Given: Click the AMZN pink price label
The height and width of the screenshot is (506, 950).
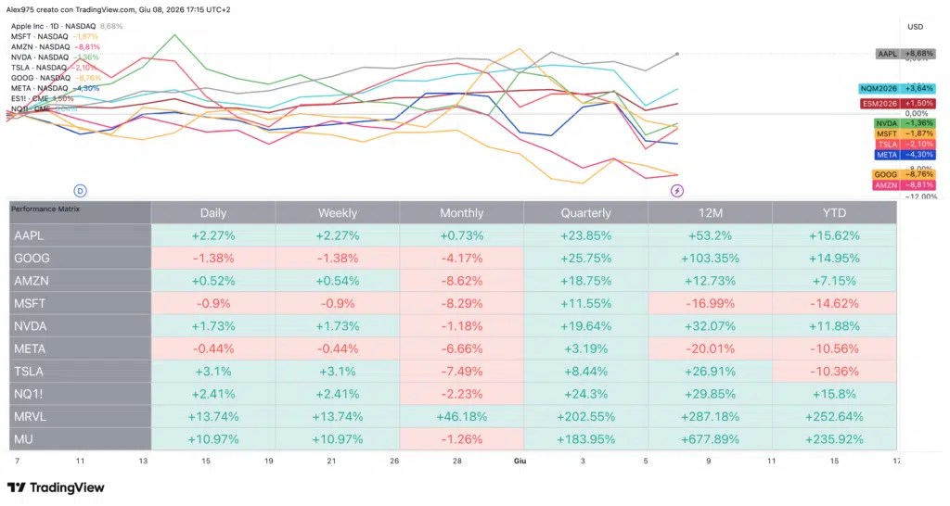Looking at the screenshot, I should click(904, 184).
